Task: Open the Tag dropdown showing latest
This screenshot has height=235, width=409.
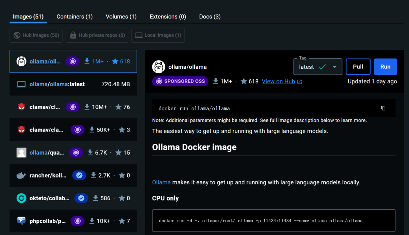Action: [318, 66]
